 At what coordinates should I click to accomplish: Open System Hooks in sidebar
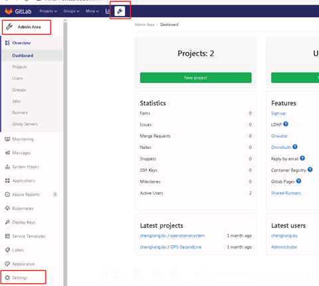pos(25,167)
